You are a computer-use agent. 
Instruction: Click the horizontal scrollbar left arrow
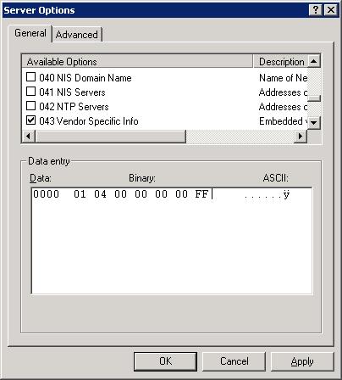(x=28, y=137)
